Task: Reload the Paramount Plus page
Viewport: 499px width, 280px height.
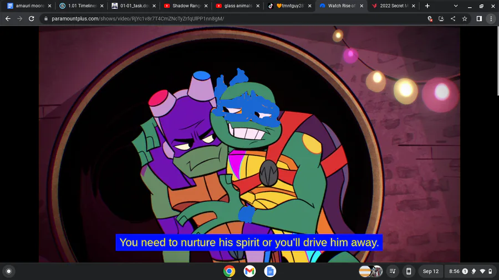Action: [x=31, y=19]
